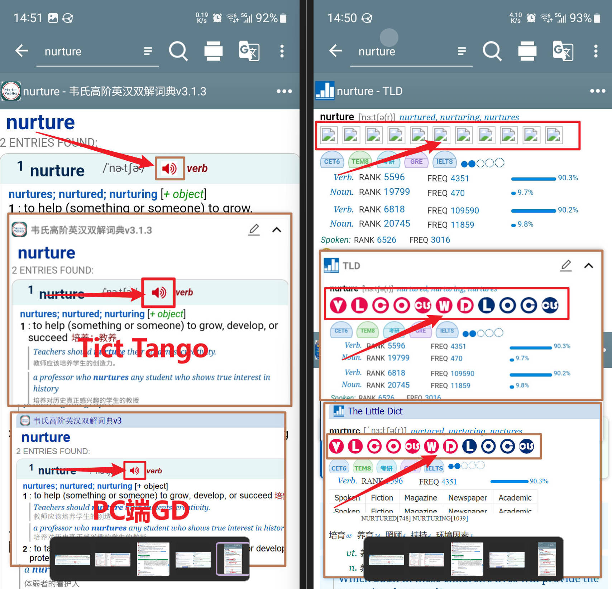The width and height of the screenshot is (612, 589).
Task: Tap the IELTS tag in TLD popup card
Action: 446,330
